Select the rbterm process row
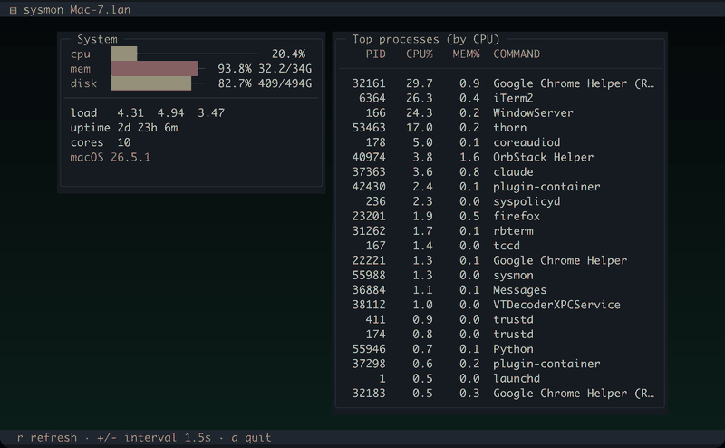 (x=500, y=231)
